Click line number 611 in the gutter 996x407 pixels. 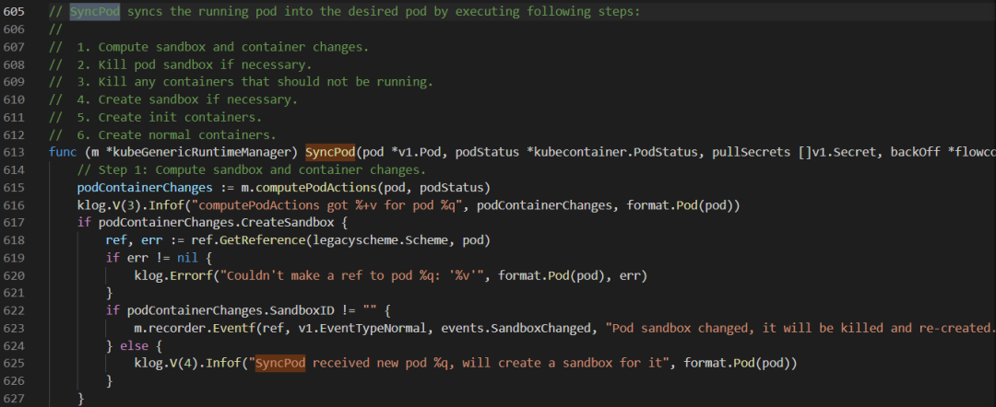coord(13,117)
